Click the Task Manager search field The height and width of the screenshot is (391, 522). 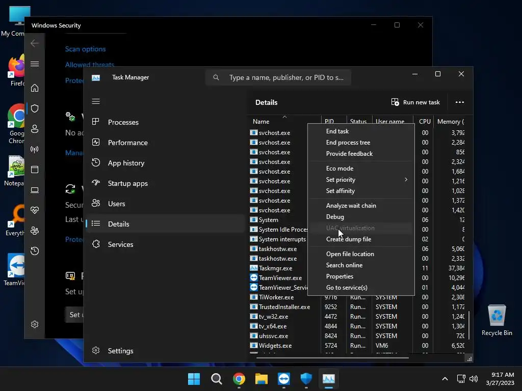(278, 77)
